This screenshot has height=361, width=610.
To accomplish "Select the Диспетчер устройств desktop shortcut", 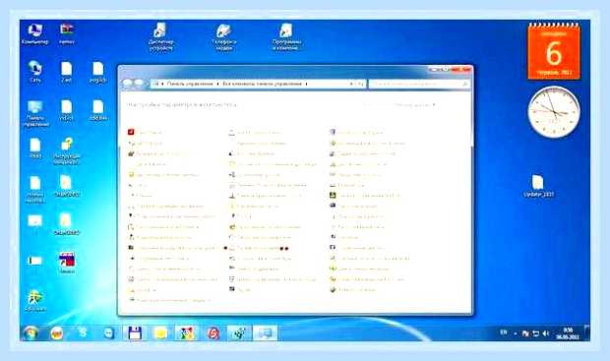I will [160, 36].
